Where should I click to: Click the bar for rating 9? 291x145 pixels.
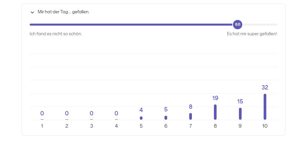click(240, 114)
